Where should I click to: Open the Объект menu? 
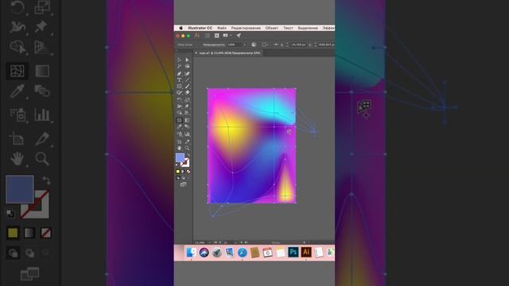272,28
